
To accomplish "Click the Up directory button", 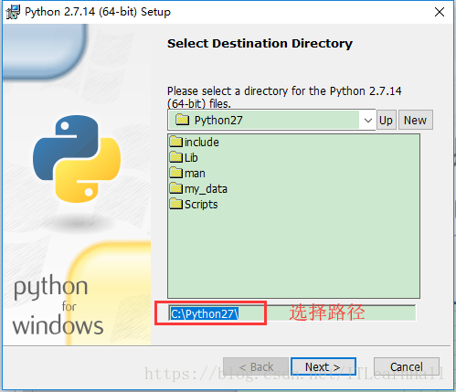I will pyautogui.click(x=386, y=120).
